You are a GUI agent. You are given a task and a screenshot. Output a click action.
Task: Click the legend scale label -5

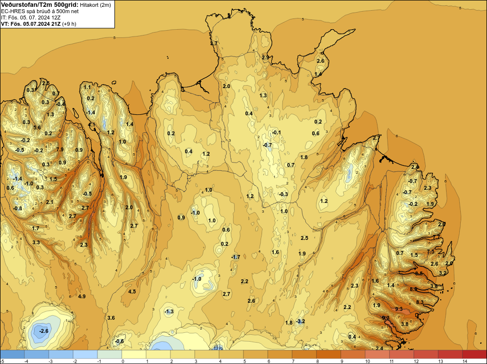(2, 361)
